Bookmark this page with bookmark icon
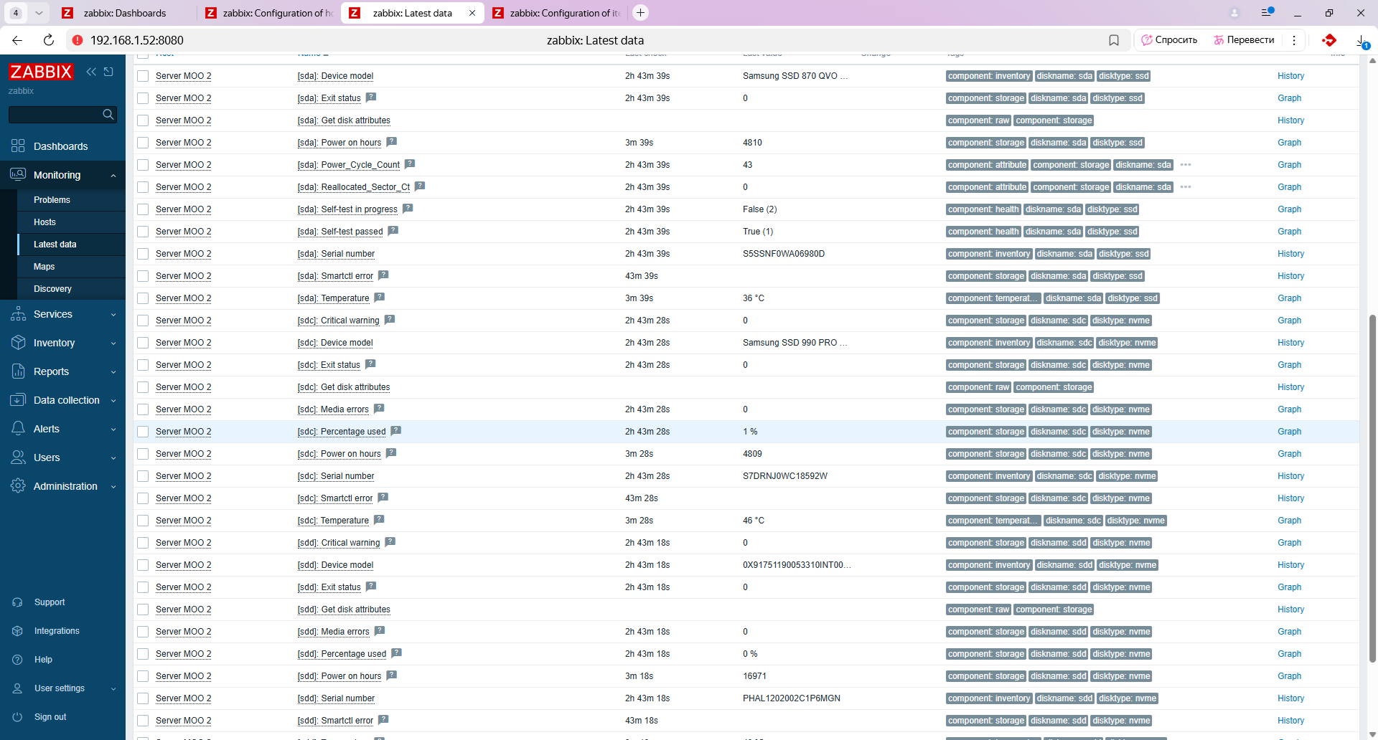This screenshot has height=740, width=1378. pos(1114,40)
